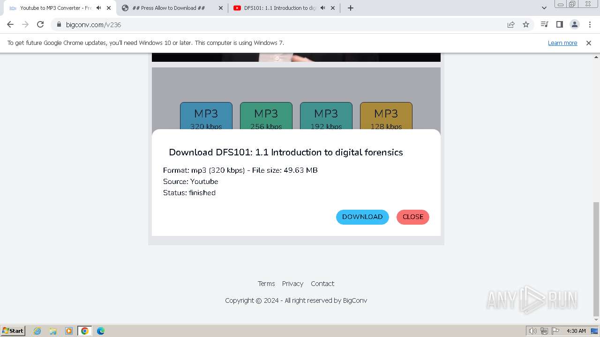Toggle the Chrome side panel
The height and width of the screenshot is (337, 600).
click(x=559, y=24)
